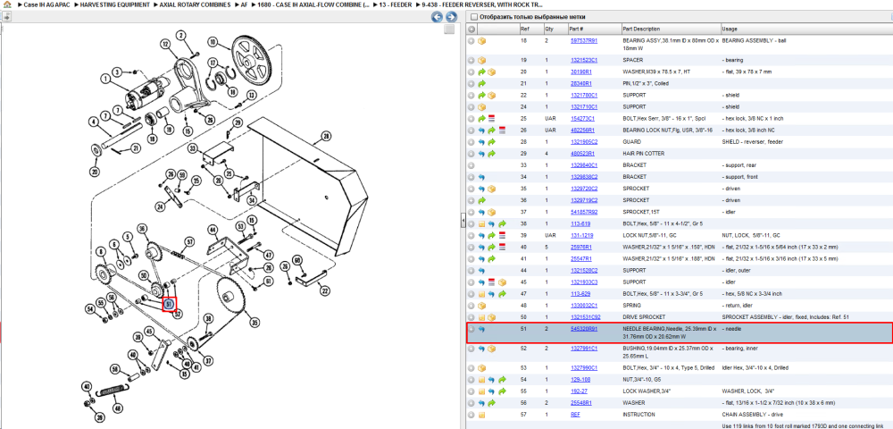Select callout 51 on the diagram

(x=169, y=305)
